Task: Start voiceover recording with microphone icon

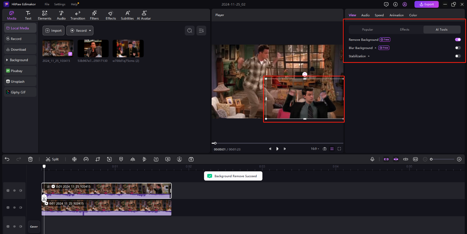Action: pyautogui.click(x=372, y=159)
